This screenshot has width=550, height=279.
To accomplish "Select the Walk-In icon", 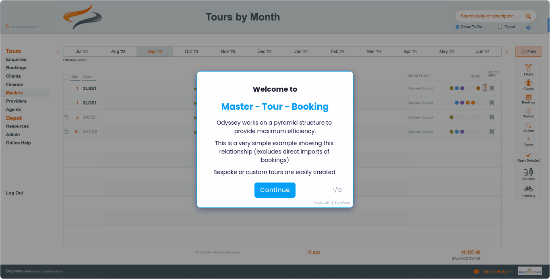I will pos(528,111).
